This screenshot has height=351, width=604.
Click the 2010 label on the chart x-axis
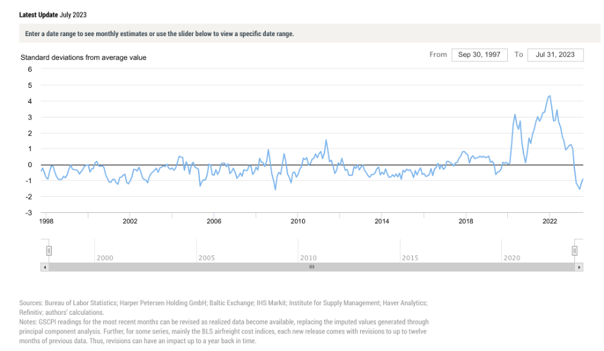point(297,221)
